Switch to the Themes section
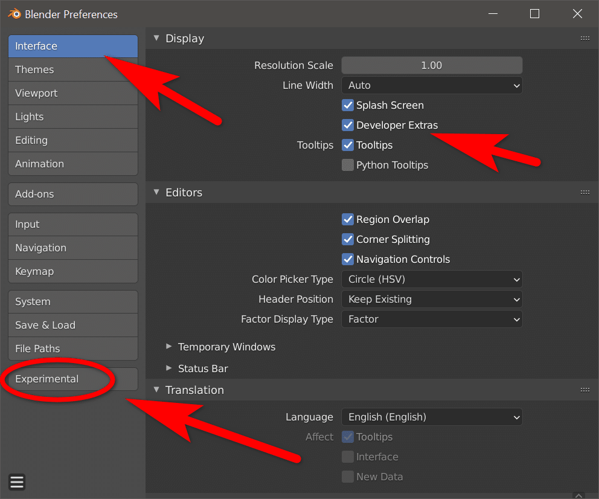Viewport: 599px width, 499px height. (x=73, y=69)
